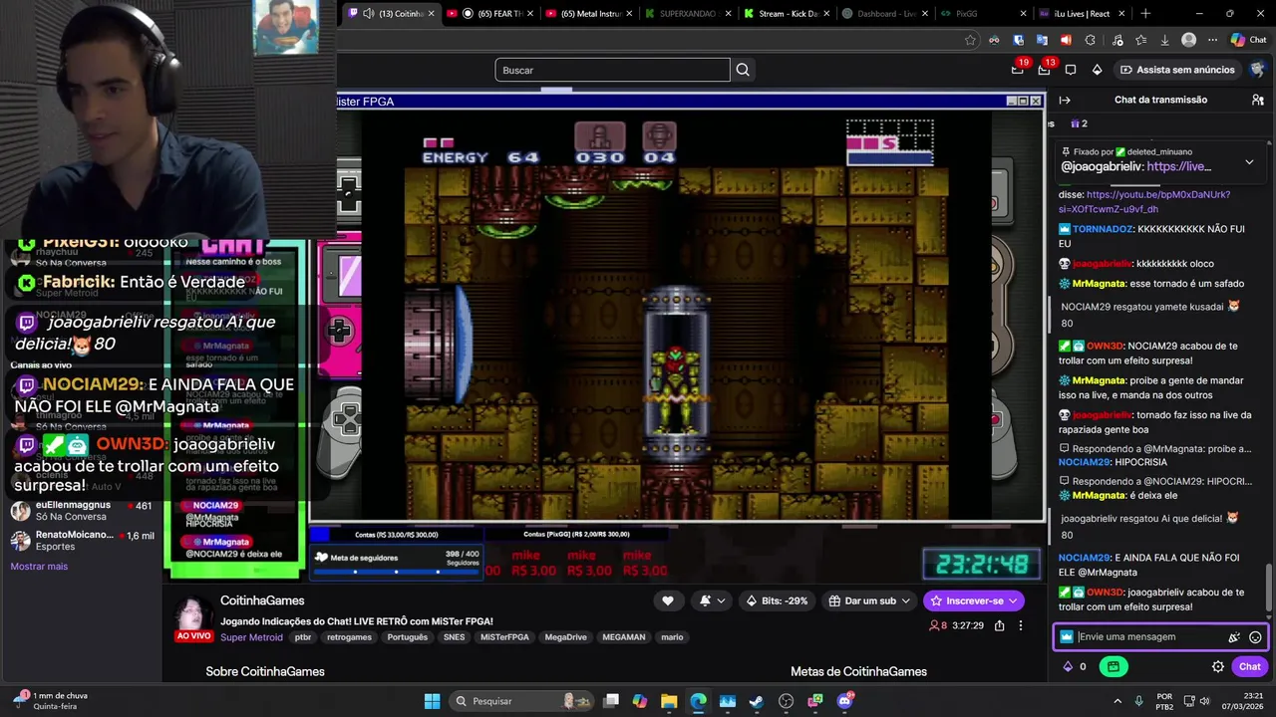
Task: Expand the Inscrever-se dropdown arrow
Action: point(1012,600)
